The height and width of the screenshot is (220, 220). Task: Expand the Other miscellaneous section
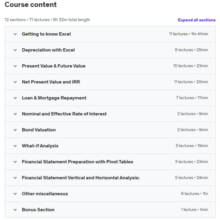[x=45, y=194]
